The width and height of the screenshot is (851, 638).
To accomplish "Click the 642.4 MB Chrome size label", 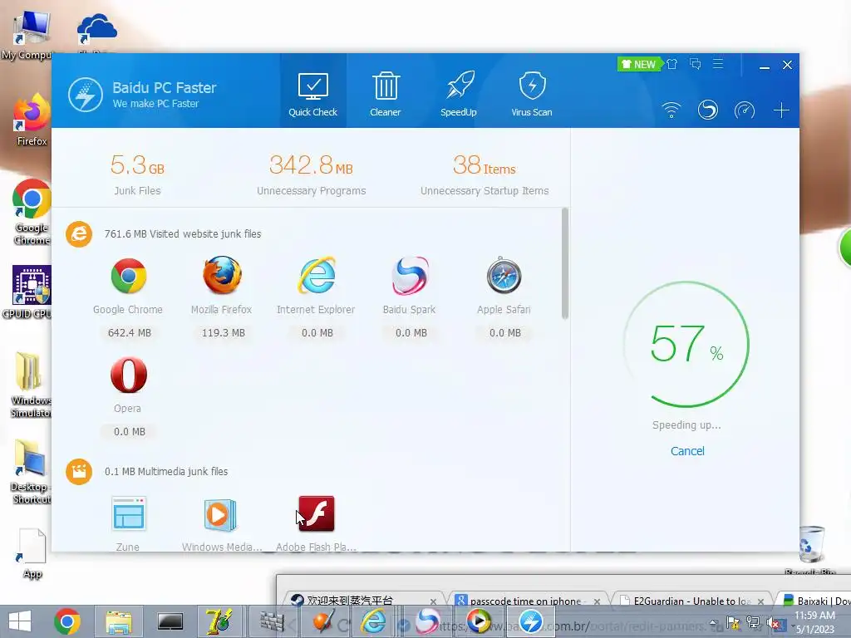I will pyautogui.click(x=129, y=332).
